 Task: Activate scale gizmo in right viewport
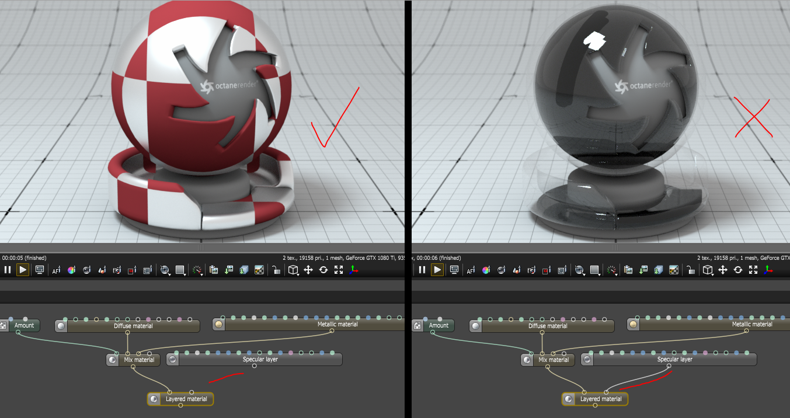coord(753,270)
